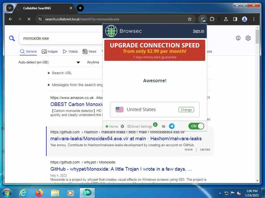265x198 pixels.
Task: Click the Upgrade Connection Speed banner
Action: (x=155, y=50)
